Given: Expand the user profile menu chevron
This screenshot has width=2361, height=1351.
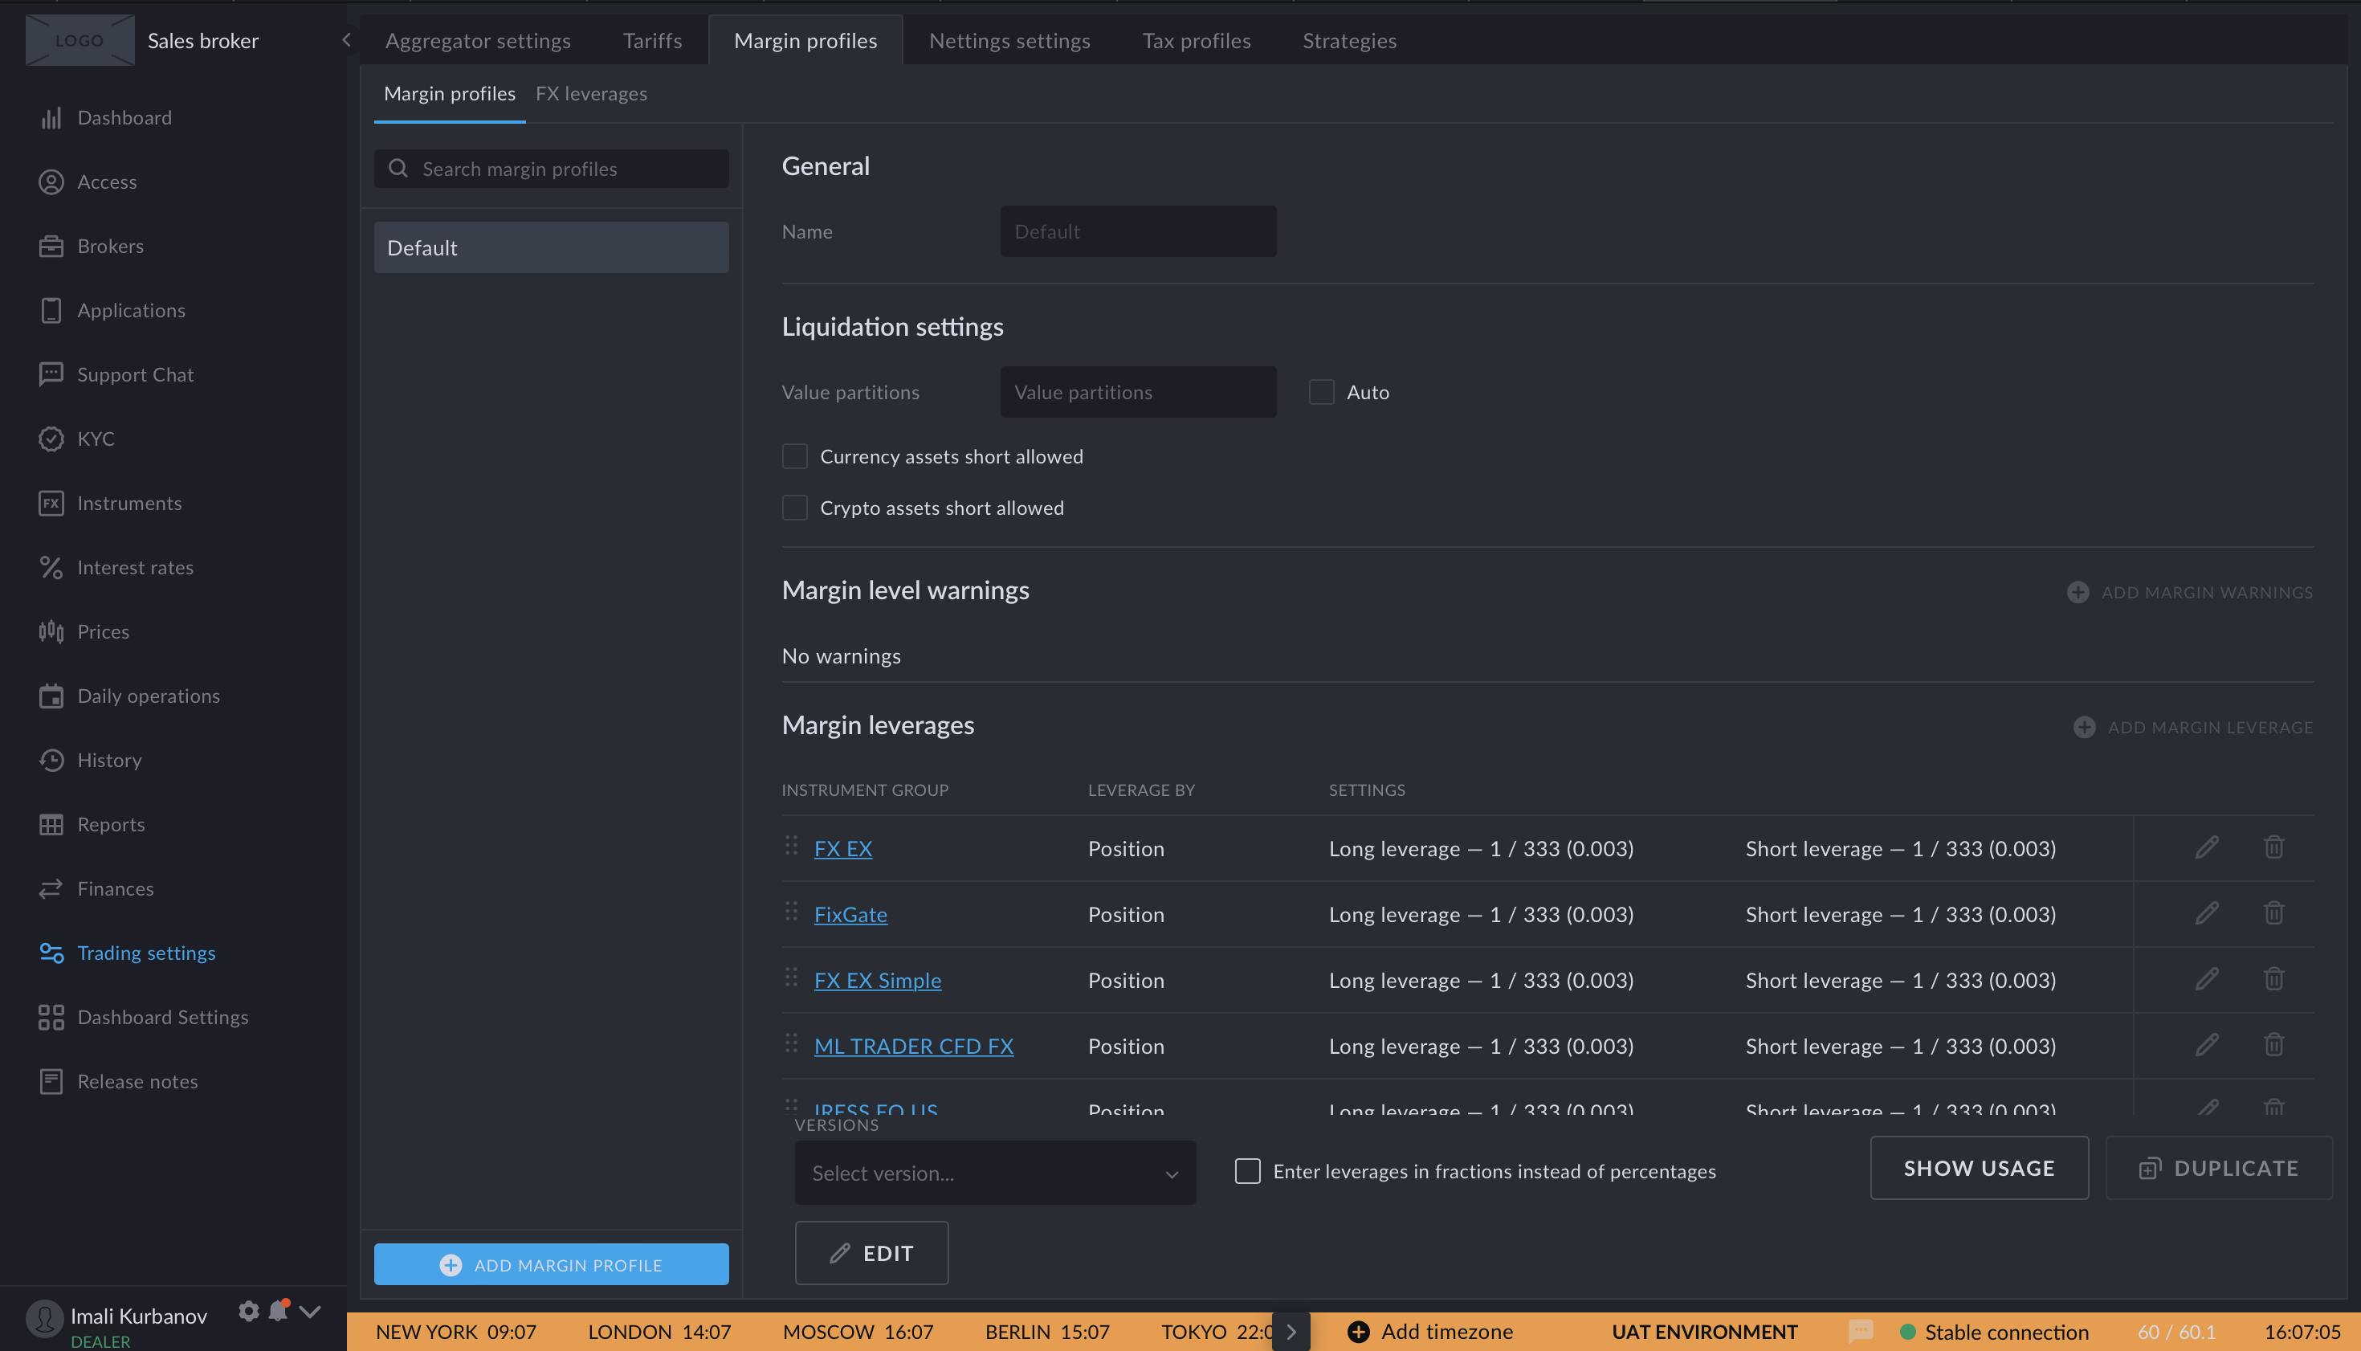Looking at the screenshot, I should click(x=309, y=1310).
